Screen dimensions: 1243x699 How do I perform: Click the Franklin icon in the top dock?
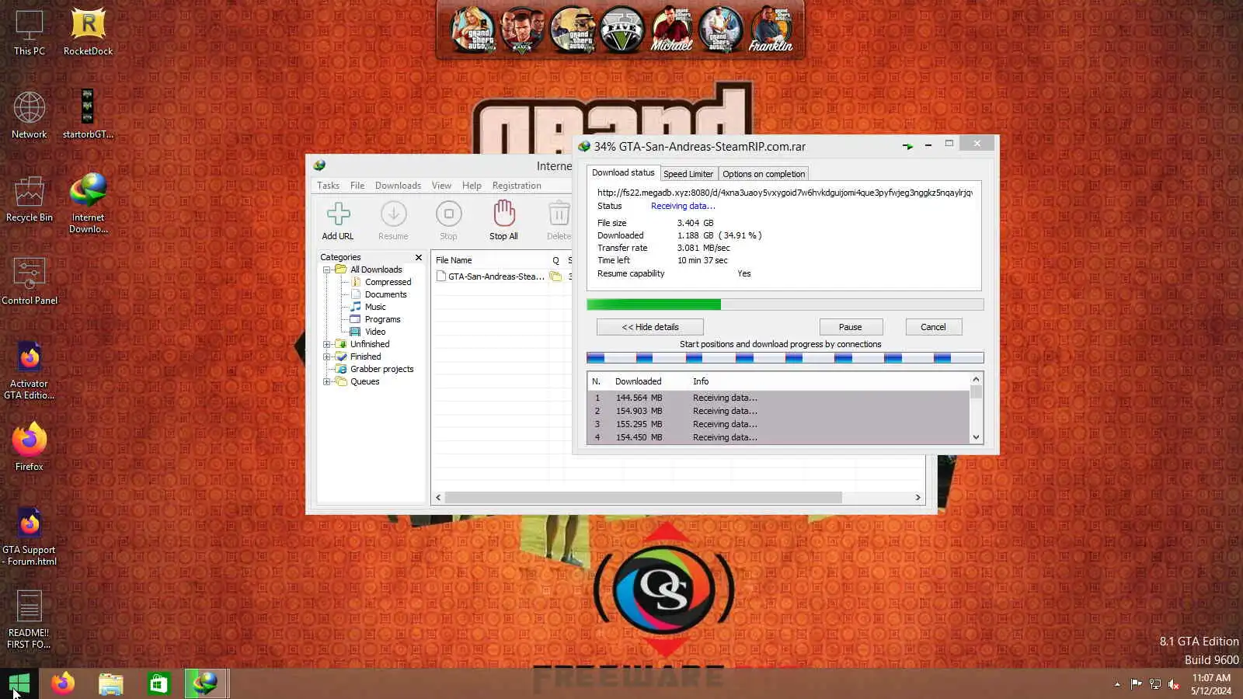click(770, 30)
